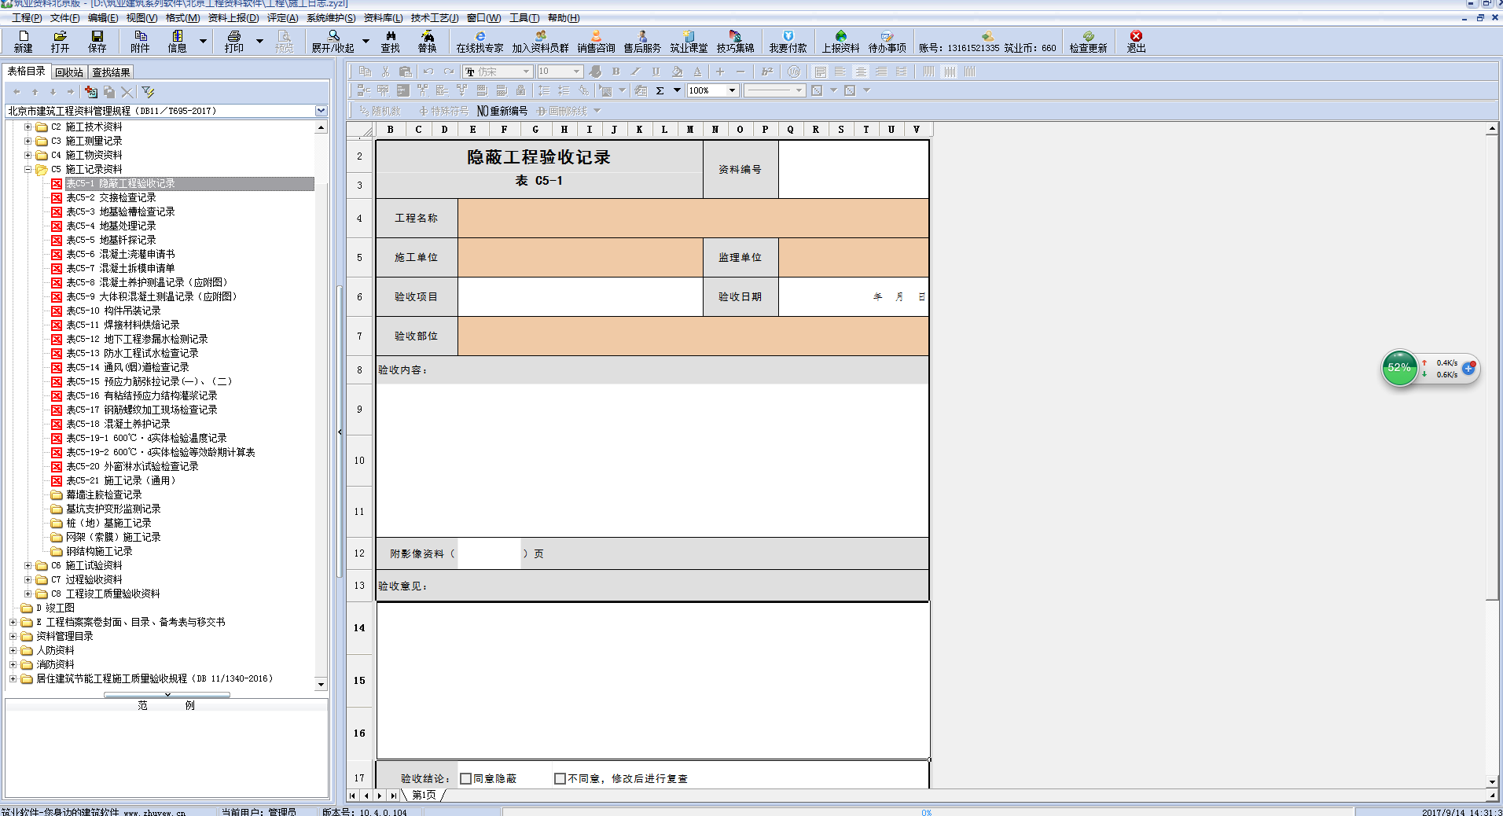Open the 打印 (Print) tool
Screen dimensions: 1503x816
click(233, 41)
